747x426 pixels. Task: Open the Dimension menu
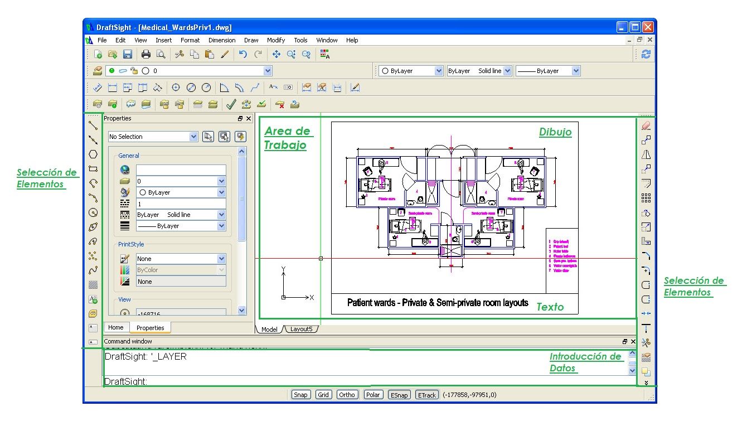coord(222,40)
